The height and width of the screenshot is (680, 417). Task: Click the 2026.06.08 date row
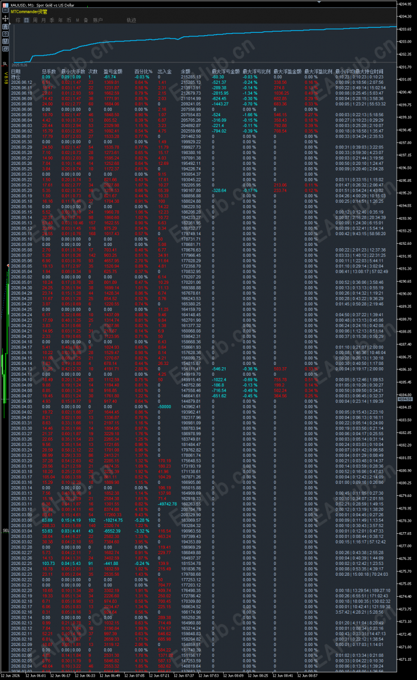pyautogui.click(x=21, y=104)
